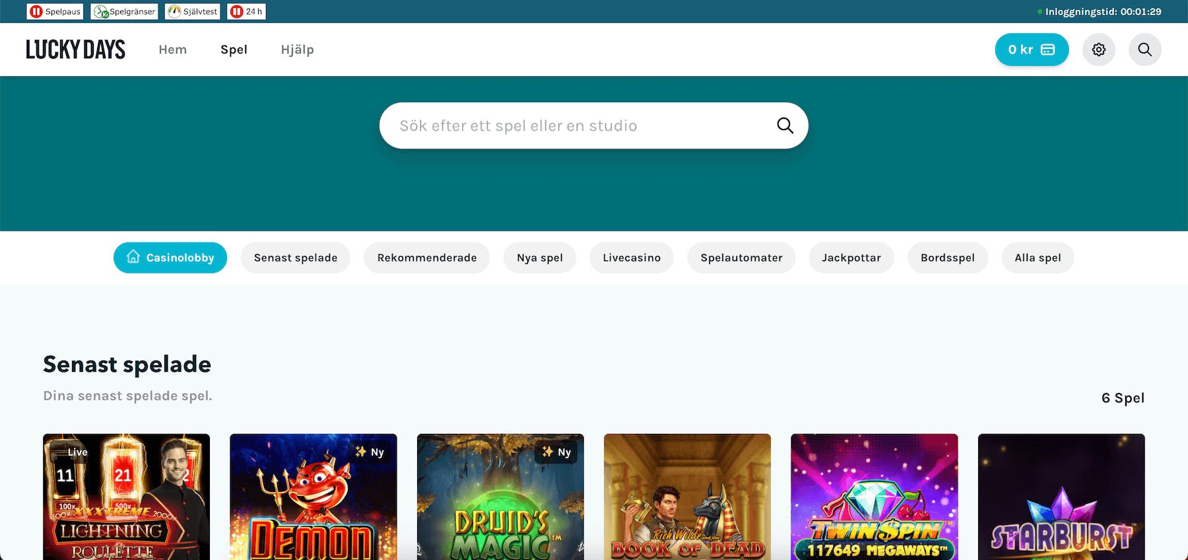Open the Lightning Roulette game thumbnail
Image resolution: width=1188 pixels, height=560 pixels.
click(126, 497)
